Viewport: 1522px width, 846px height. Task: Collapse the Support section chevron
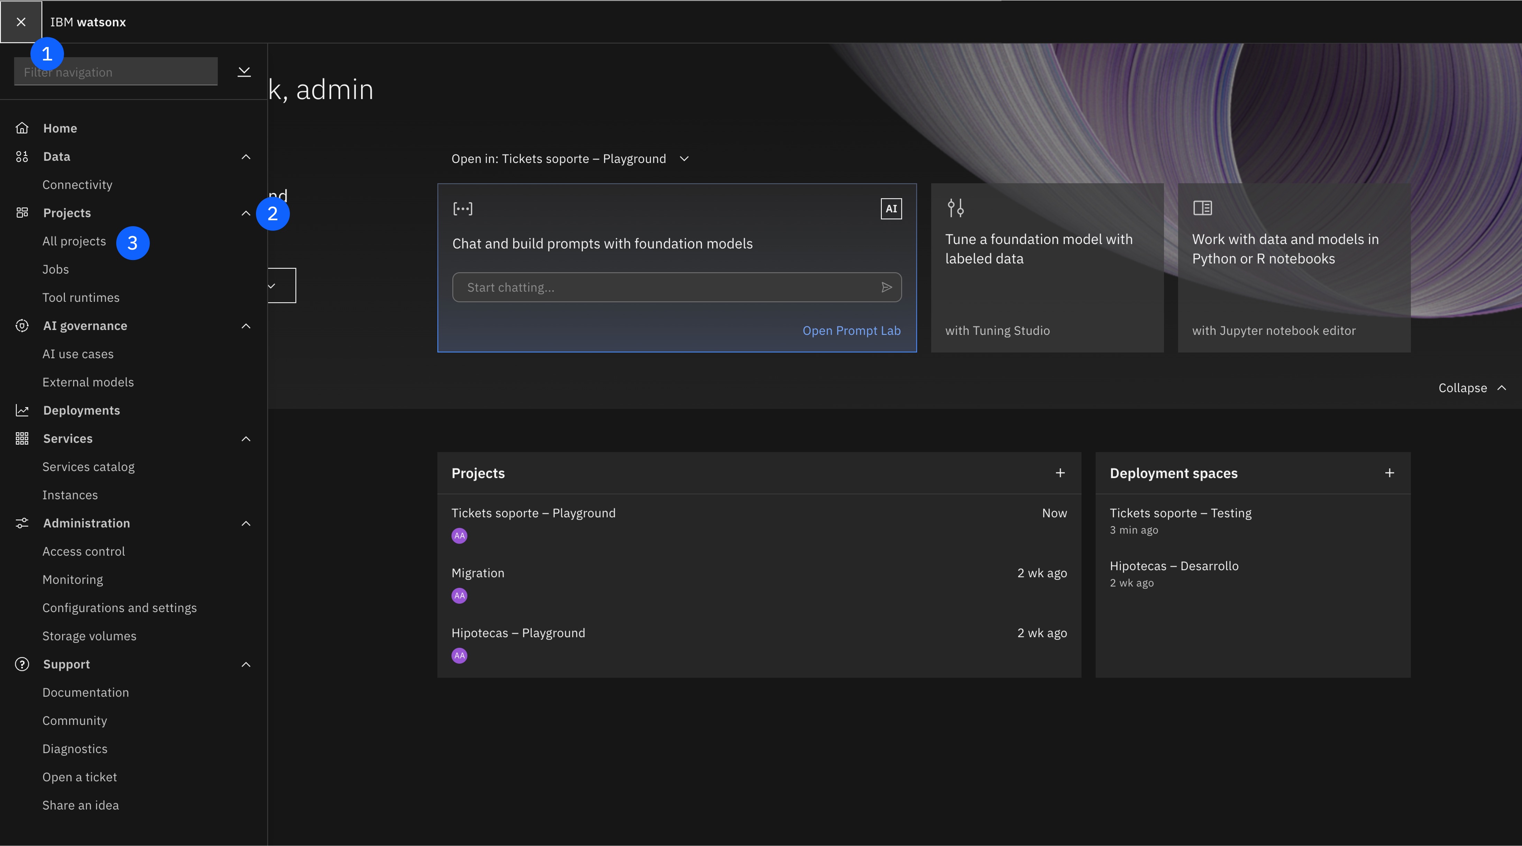click(x=246, y=664)
